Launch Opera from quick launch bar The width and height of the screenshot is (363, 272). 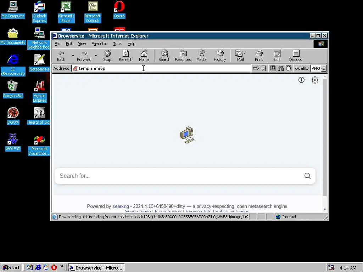click(x=54, y=268)
